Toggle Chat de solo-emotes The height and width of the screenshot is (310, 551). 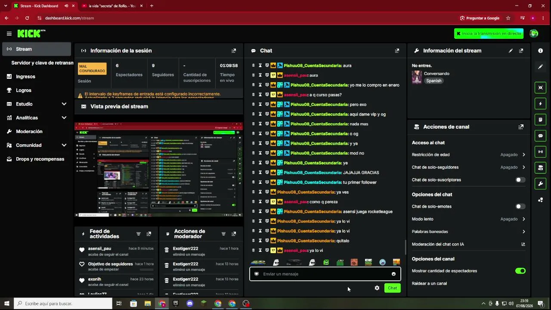click(x=520, y=207)
